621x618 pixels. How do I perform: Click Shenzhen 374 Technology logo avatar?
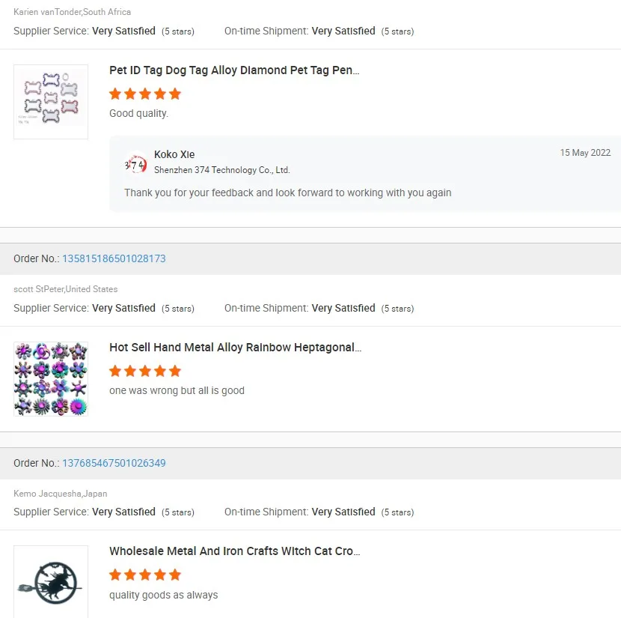tap(135, 164)
